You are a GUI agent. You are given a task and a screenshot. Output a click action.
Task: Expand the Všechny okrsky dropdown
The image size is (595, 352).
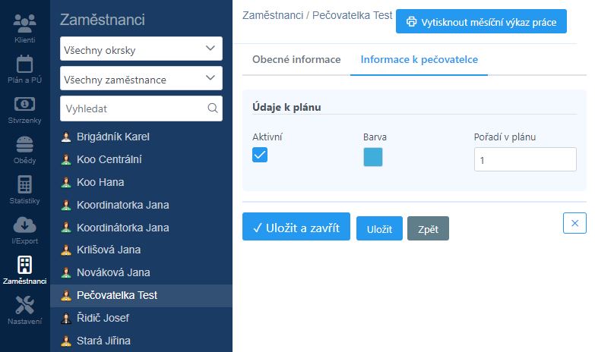coord(141,49)
